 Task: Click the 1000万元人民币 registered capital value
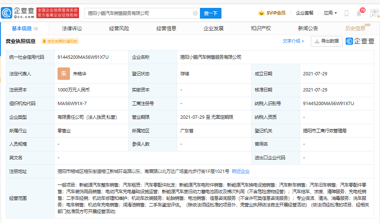tap(73, 90)
